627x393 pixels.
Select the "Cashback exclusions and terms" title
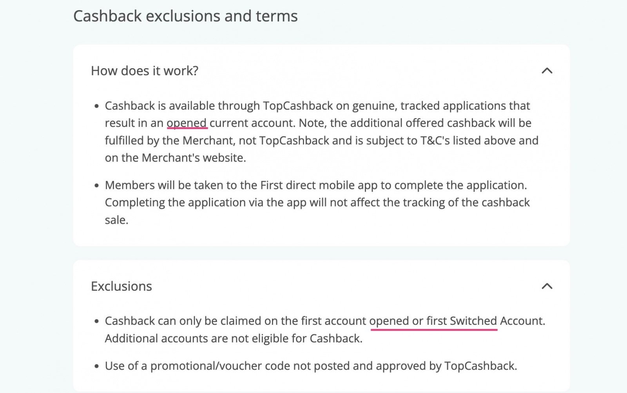click(x=185, y=16)
